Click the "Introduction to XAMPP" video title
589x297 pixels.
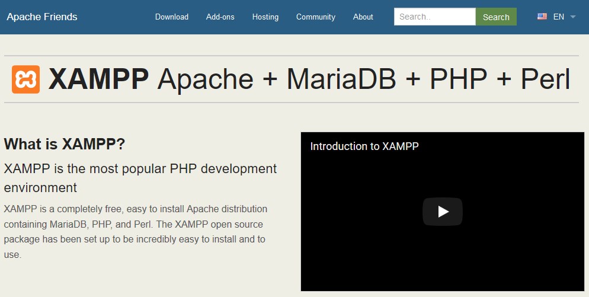point(364,146)
